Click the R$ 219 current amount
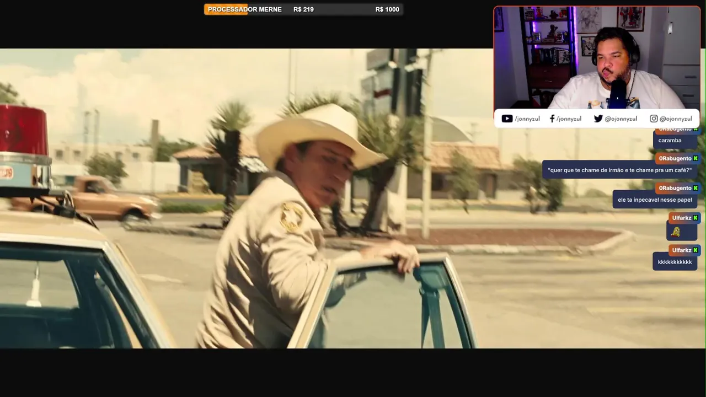This screenshot has height=397, width=706. pos(303,9)
